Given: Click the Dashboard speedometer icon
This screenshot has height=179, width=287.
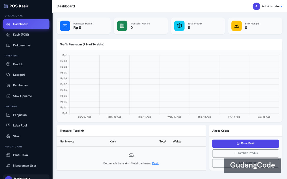Looking at the screenshot, I should (x=8, y=24).
